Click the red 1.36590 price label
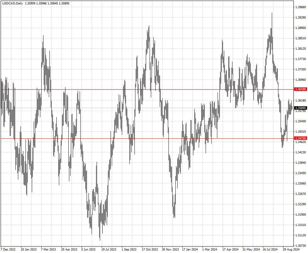The width and height of the screenshot is (308, 253). pyautogui.click(x=300, y=89)
